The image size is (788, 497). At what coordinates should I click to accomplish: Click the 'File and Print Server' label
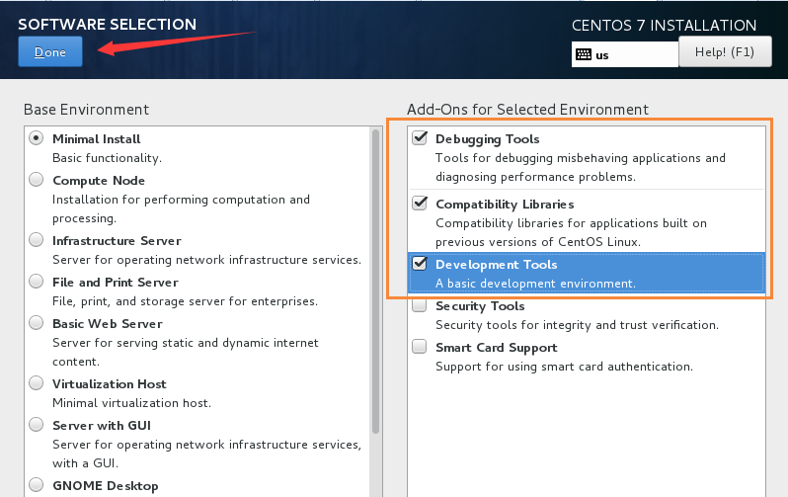pos(116,283)
